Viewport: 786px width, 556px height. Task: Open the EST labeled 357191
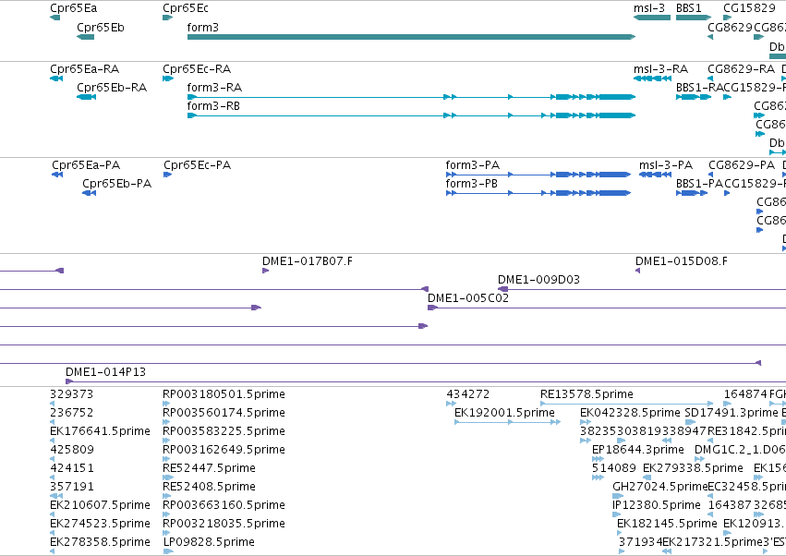(72, 487)
